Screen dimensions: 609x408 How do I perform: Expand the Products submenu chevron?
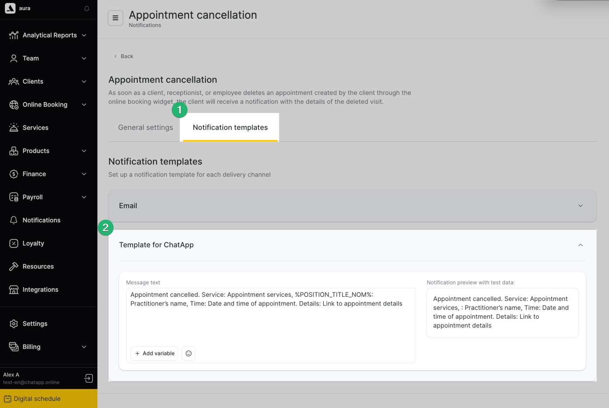click(x=84, y=151)
